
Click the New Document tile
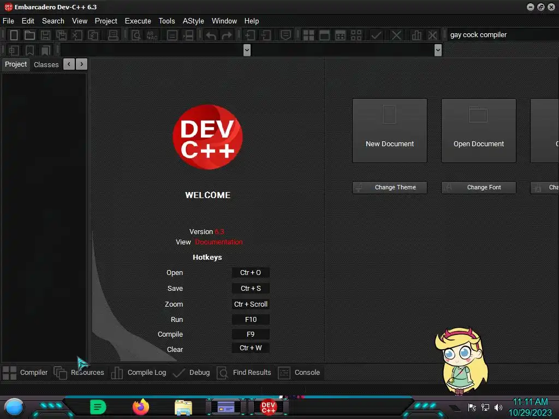click(x=390, y=130)
